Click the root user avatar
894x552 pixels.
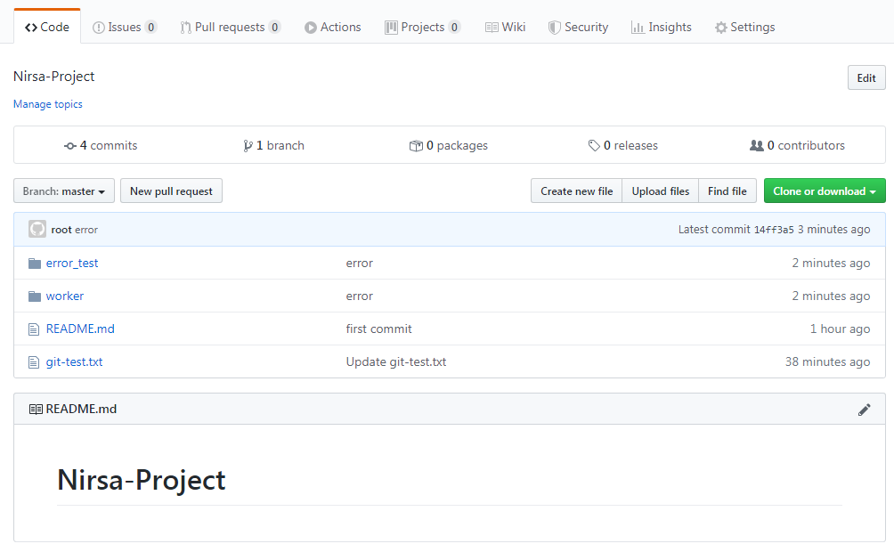(37, 229)
